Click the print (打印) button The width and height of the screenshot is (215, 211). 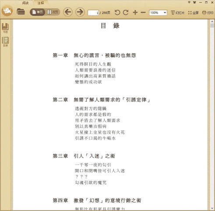[208, 13]
